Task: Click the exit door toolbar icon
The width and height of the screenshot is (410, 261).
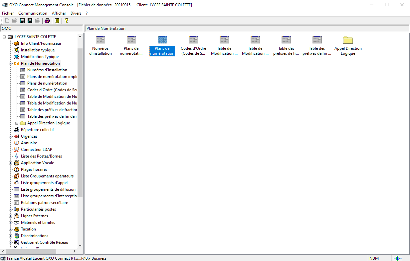Action: (x=57, y=21)
